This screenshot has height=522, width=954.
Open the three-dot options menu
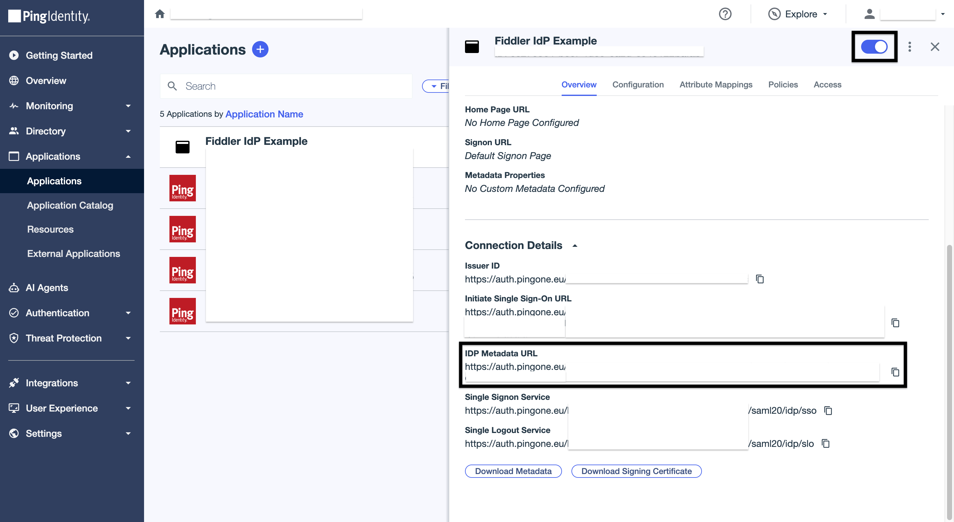(909, 47)
